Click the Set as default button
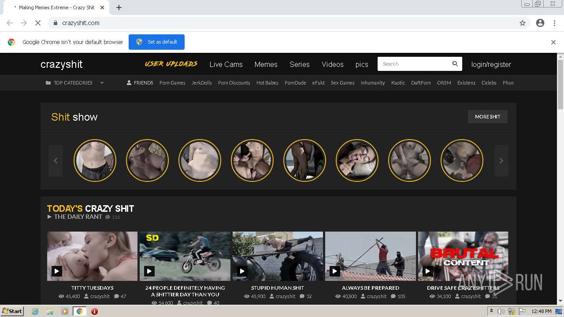 click(156, 42)
